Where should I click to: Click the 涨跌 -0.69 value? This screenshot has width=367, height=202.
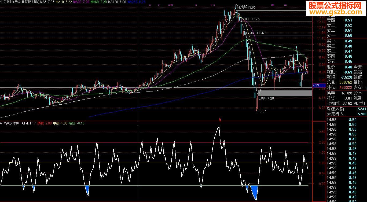pos(348,72)
